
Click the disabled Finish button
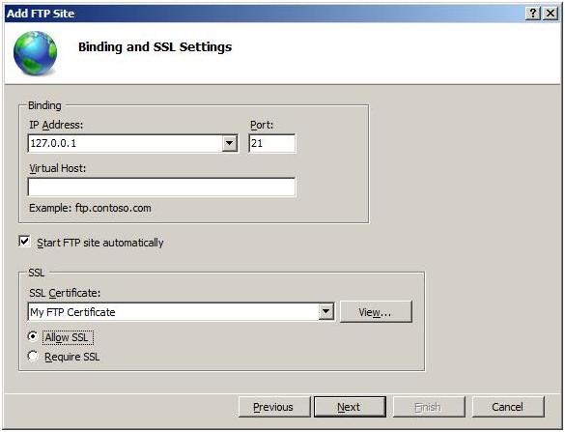click(429, 407)
